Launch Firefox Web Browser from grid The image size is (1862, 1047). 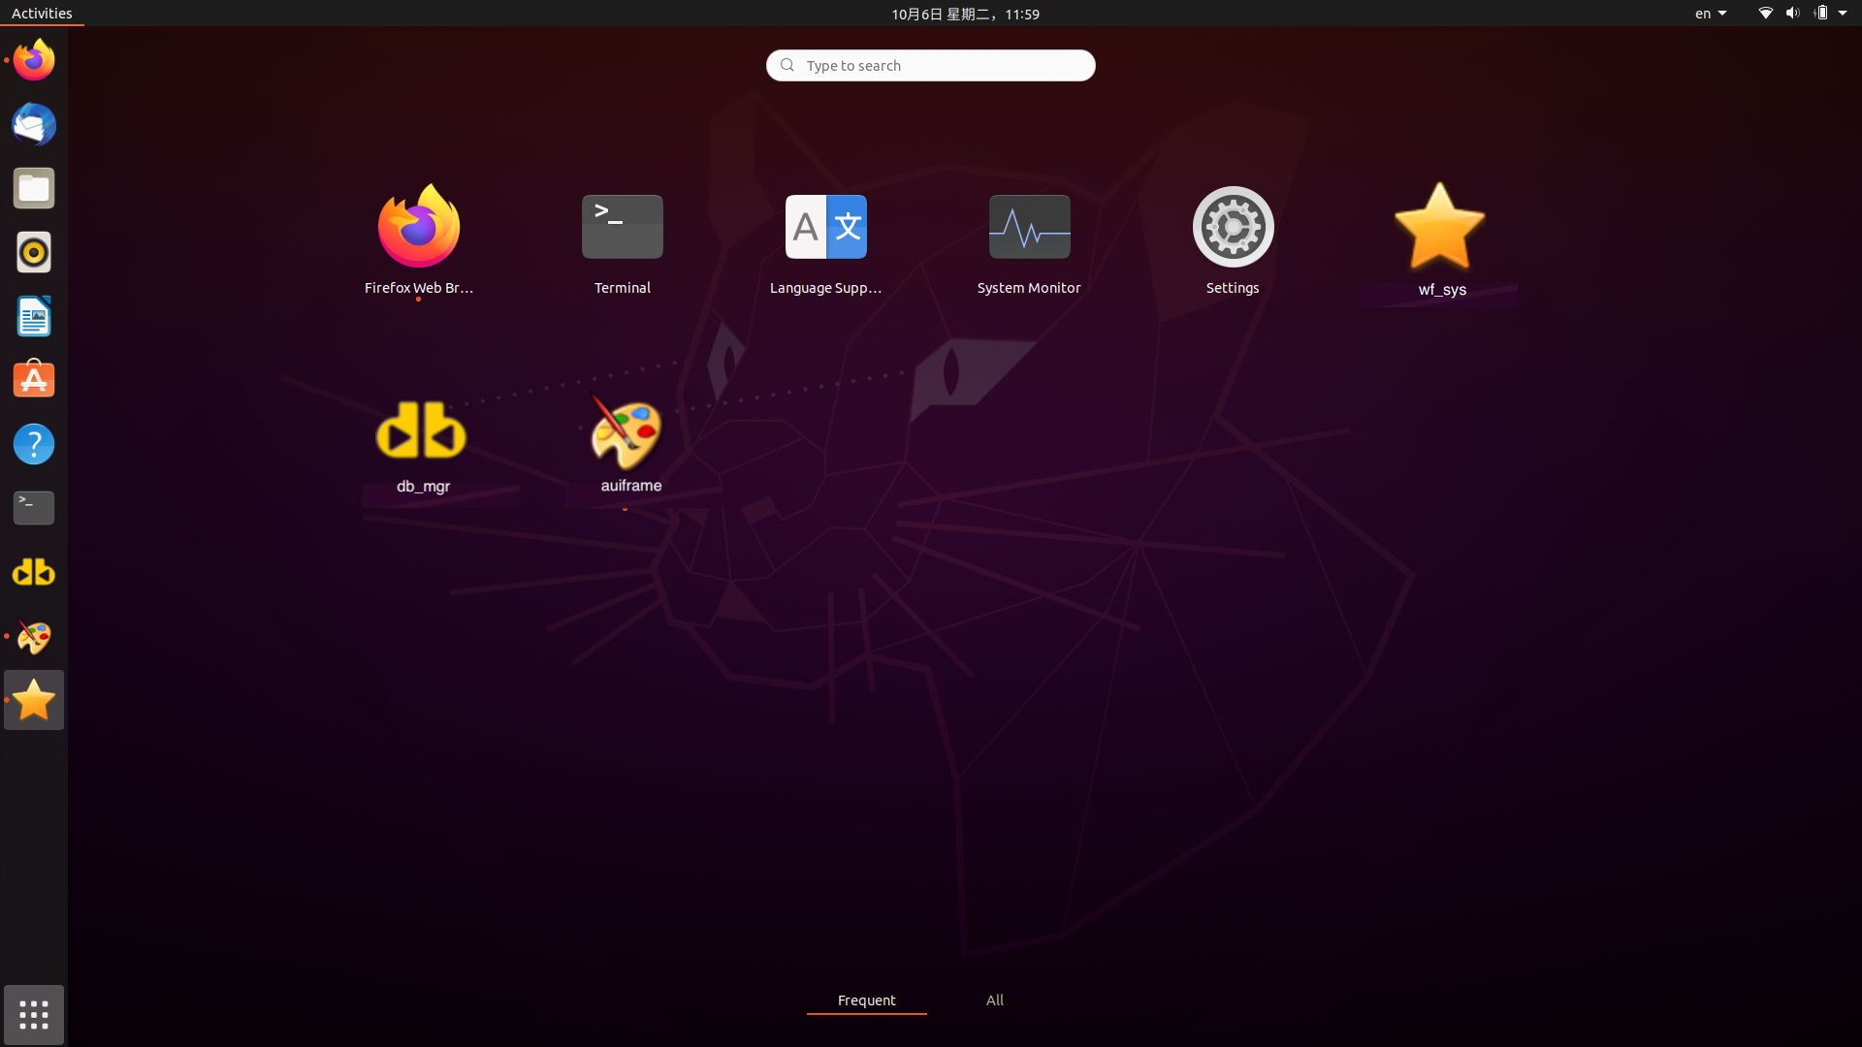418,228
